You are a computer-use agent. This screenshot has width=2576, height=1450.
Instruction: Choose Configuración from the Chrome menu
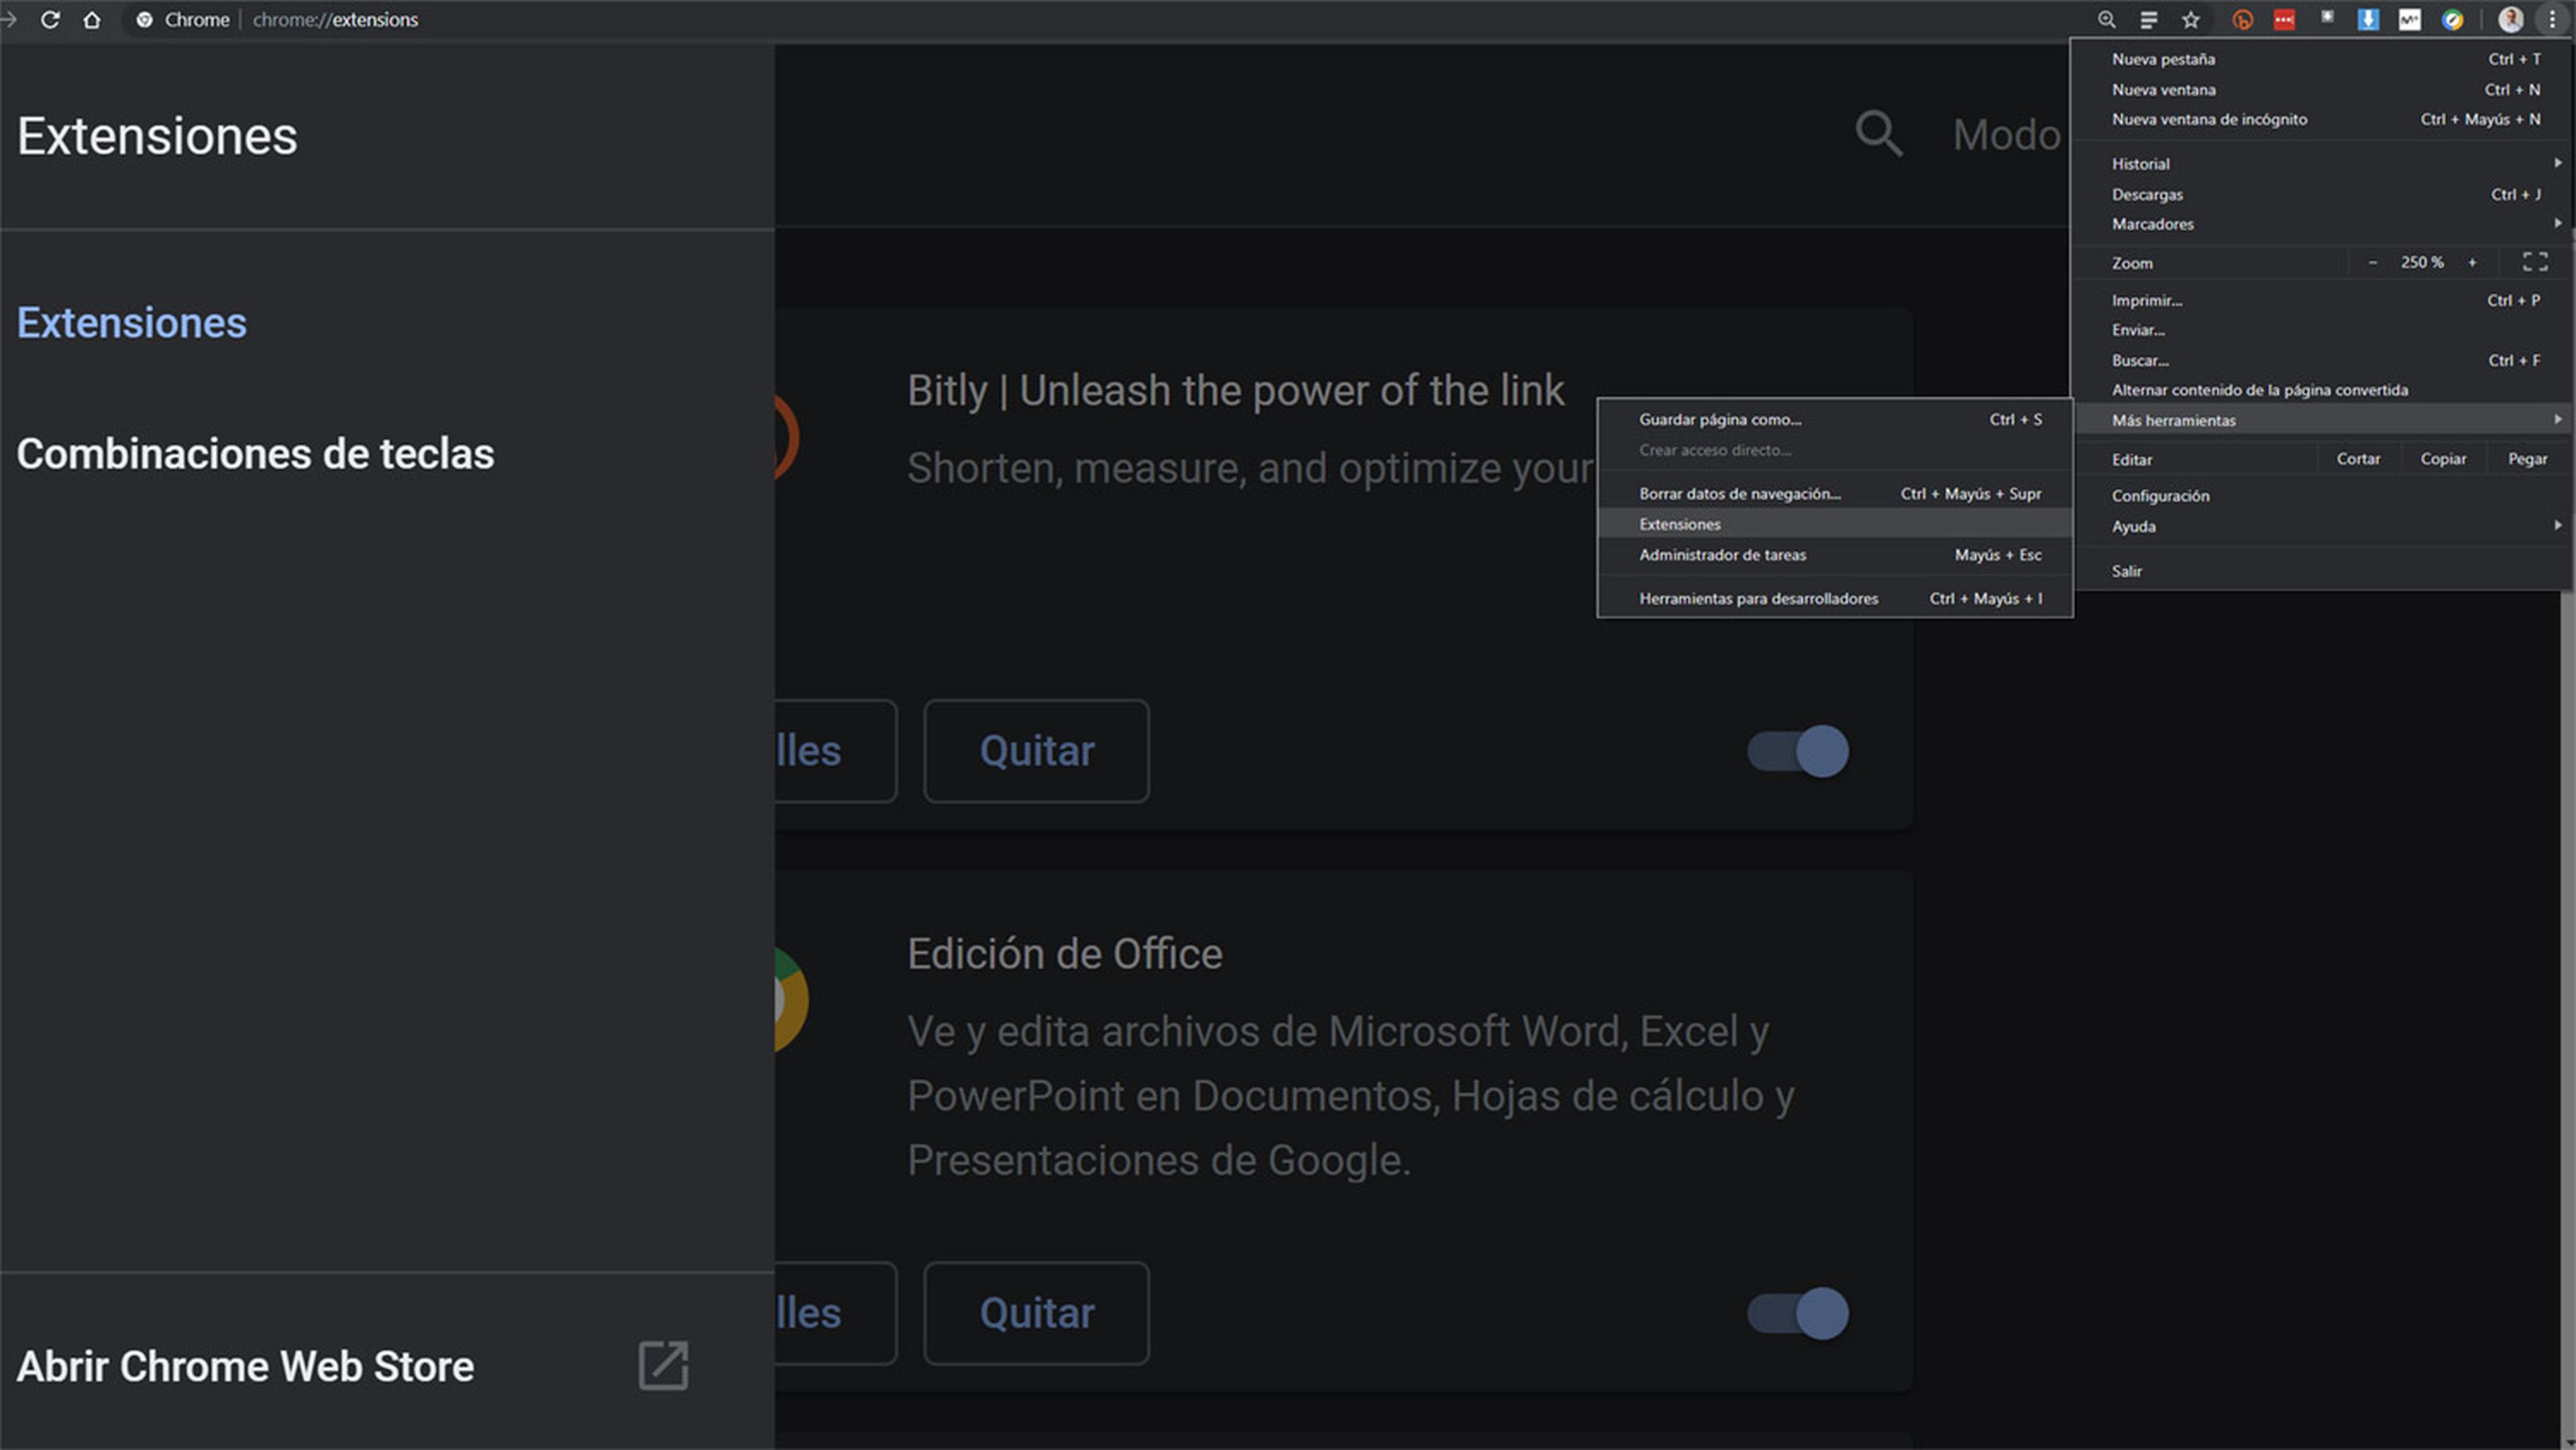point(2160,496)
